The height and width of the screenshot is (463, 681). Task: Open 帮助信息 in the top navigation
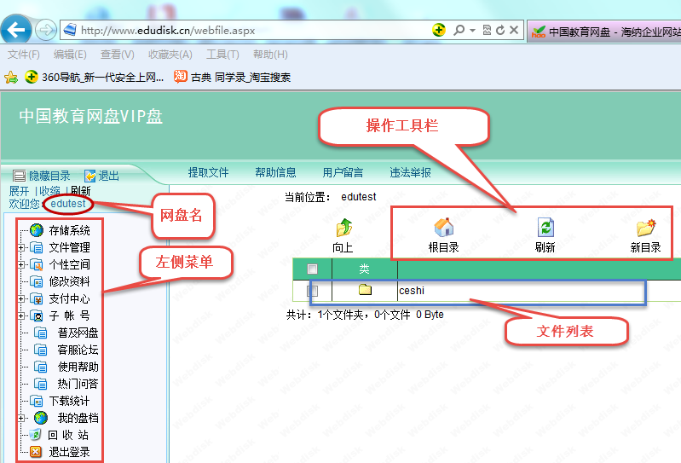tap(275, 172)
